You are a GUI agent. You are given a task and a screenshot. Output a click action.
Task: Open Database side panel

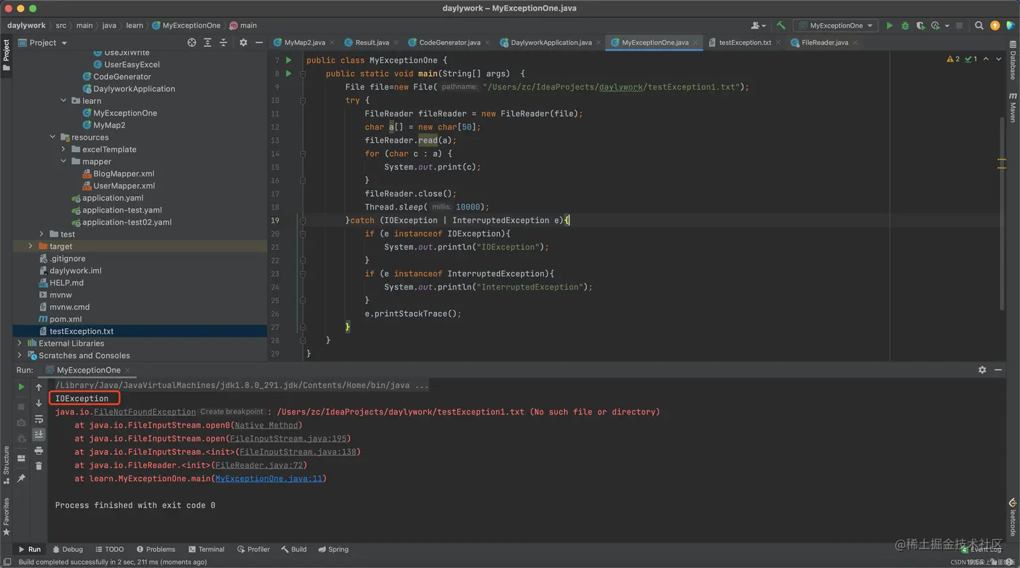coord(1013,61)
